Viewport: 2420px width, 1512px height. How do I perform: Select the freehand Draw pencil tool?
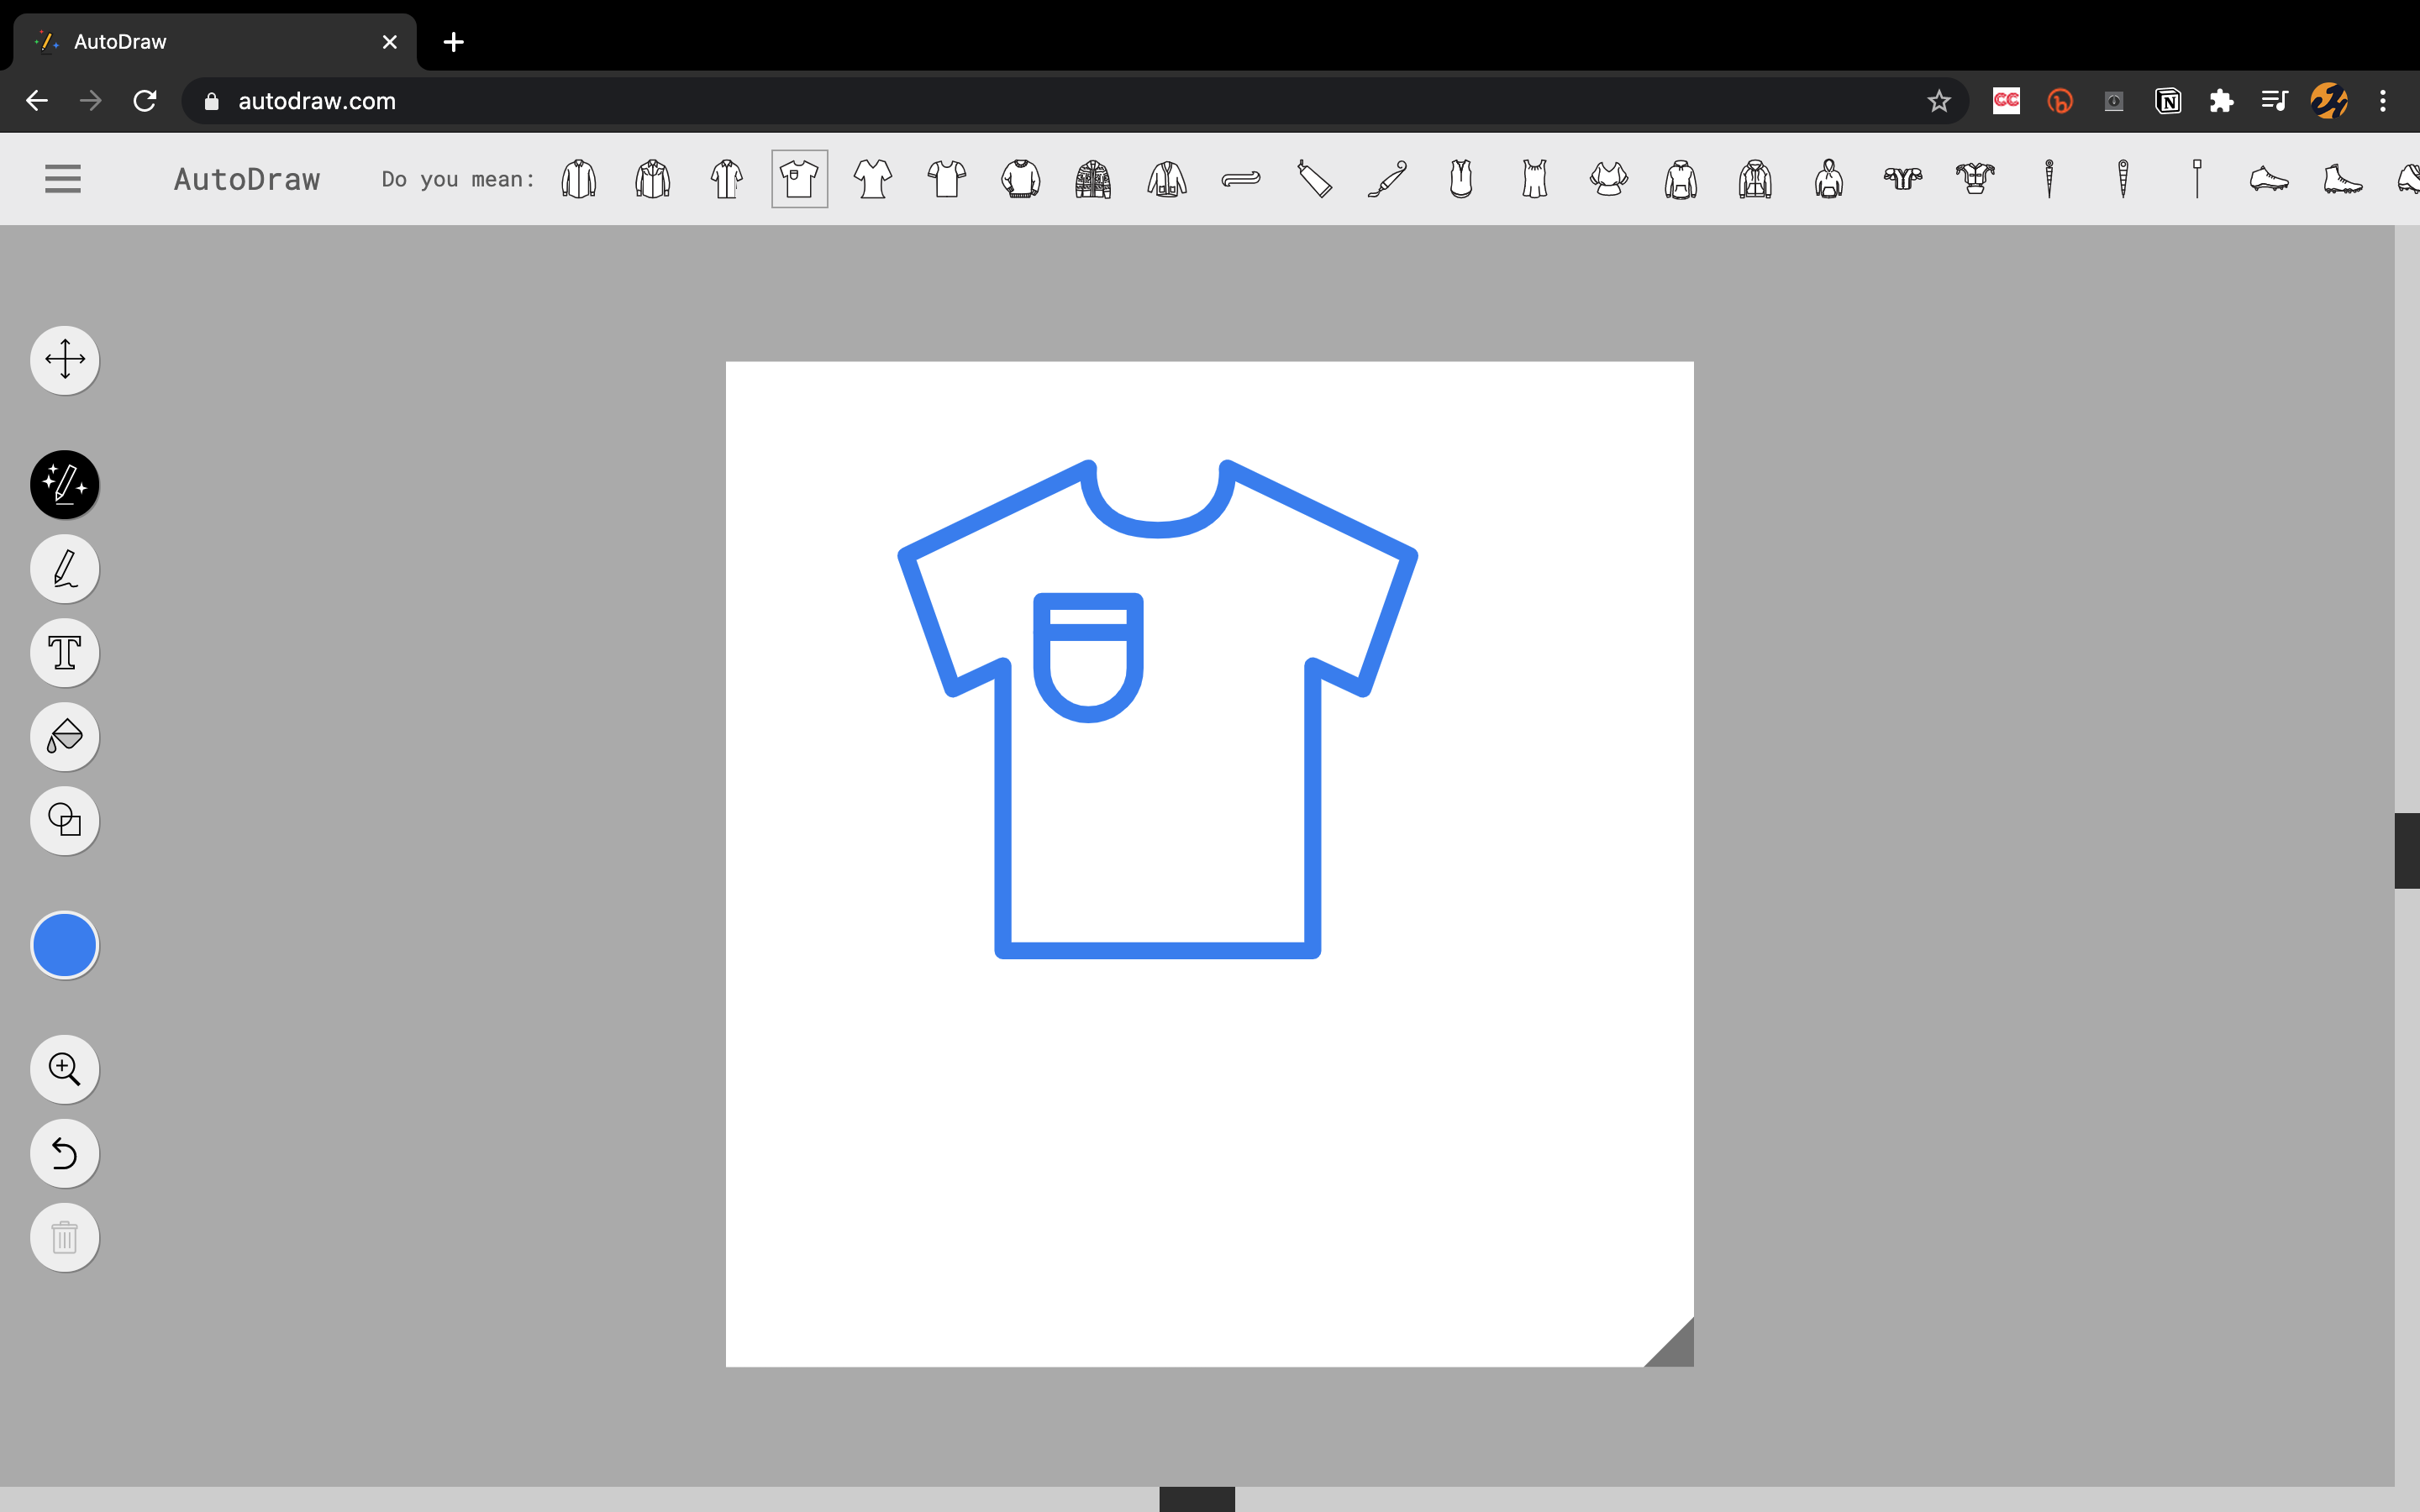click(65, 569)
